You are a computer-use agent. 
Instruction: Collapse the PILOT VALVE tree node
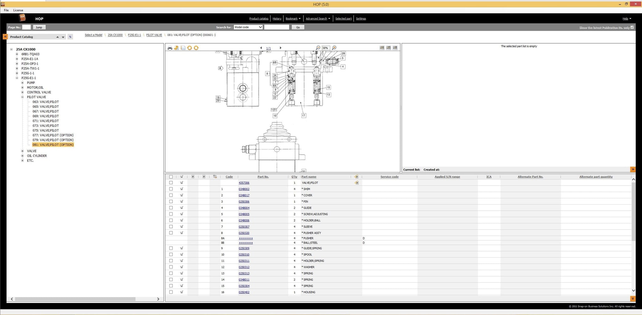pyautogui.click(x=23, y=97)
